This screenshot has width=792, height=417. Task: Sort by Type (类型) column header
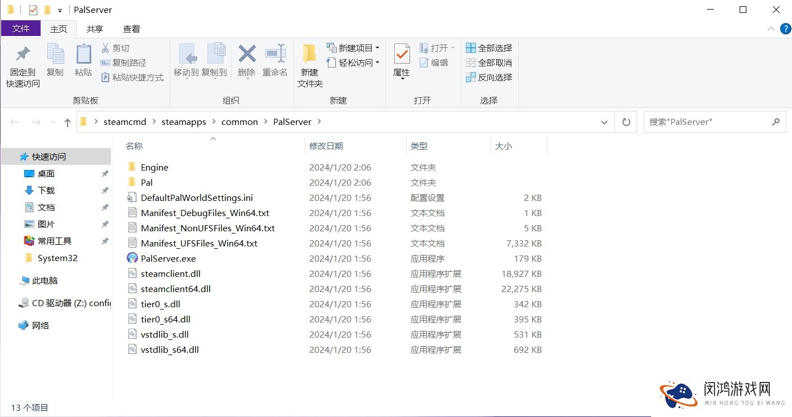419,146
